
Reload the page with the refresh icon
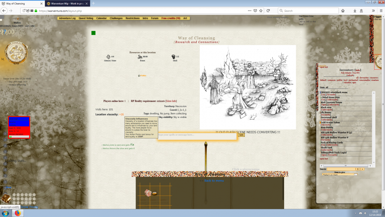tap(268, 10)
